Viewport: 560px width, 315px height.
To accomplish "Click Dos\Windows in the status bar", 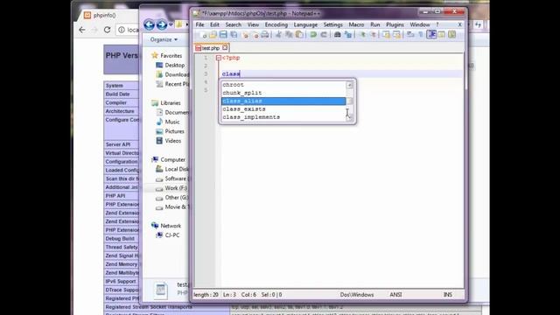I will 357,295.
